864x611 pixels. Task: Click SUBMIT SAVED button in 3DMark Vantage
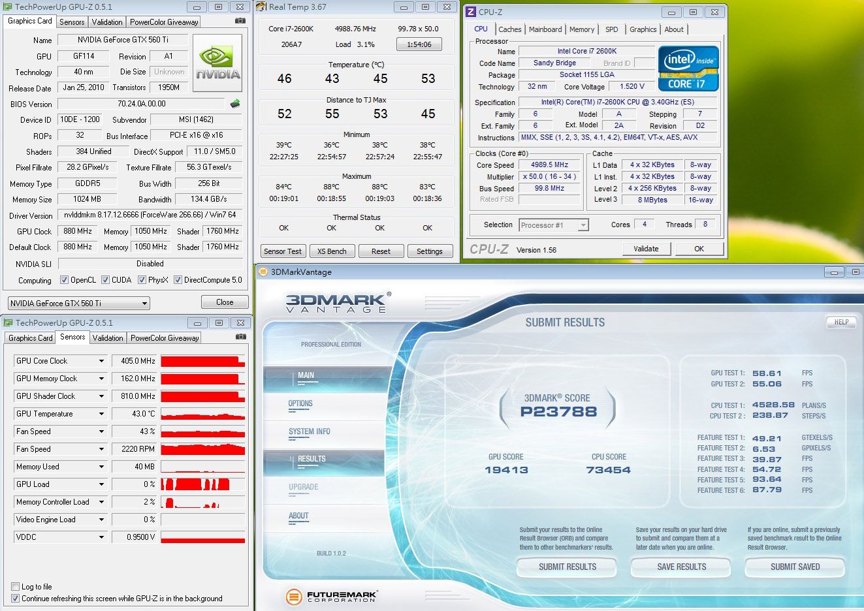point(795,567)
